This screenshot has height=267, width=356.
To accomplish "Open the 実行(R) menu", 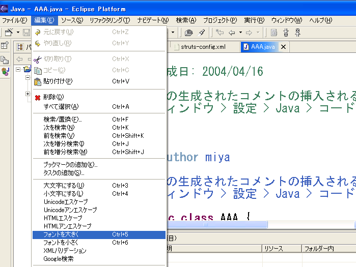I will pos(254,20).
